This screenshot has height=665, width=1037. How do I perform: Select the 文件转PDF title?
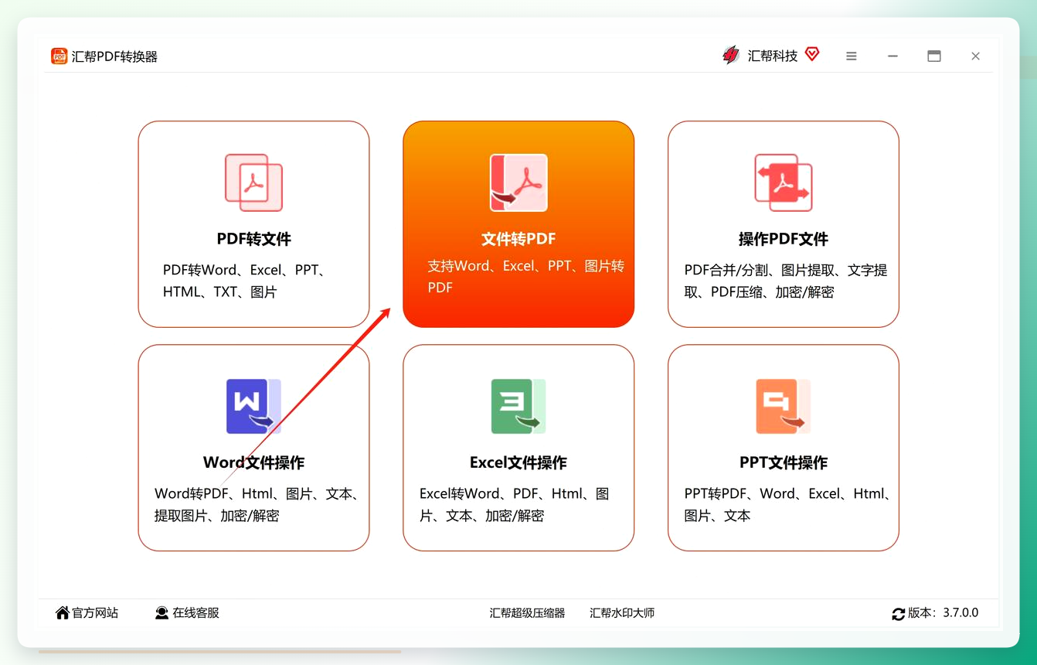tap(518, 239)
